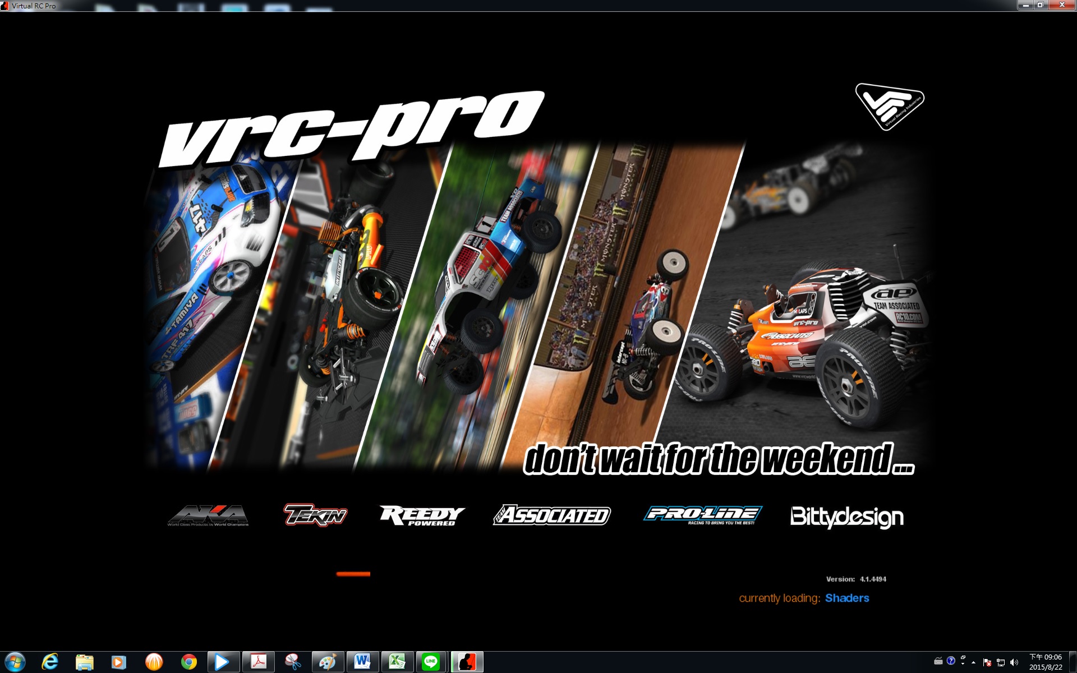
Task: Click the network connection tray icon
Action: [1000, 662]
